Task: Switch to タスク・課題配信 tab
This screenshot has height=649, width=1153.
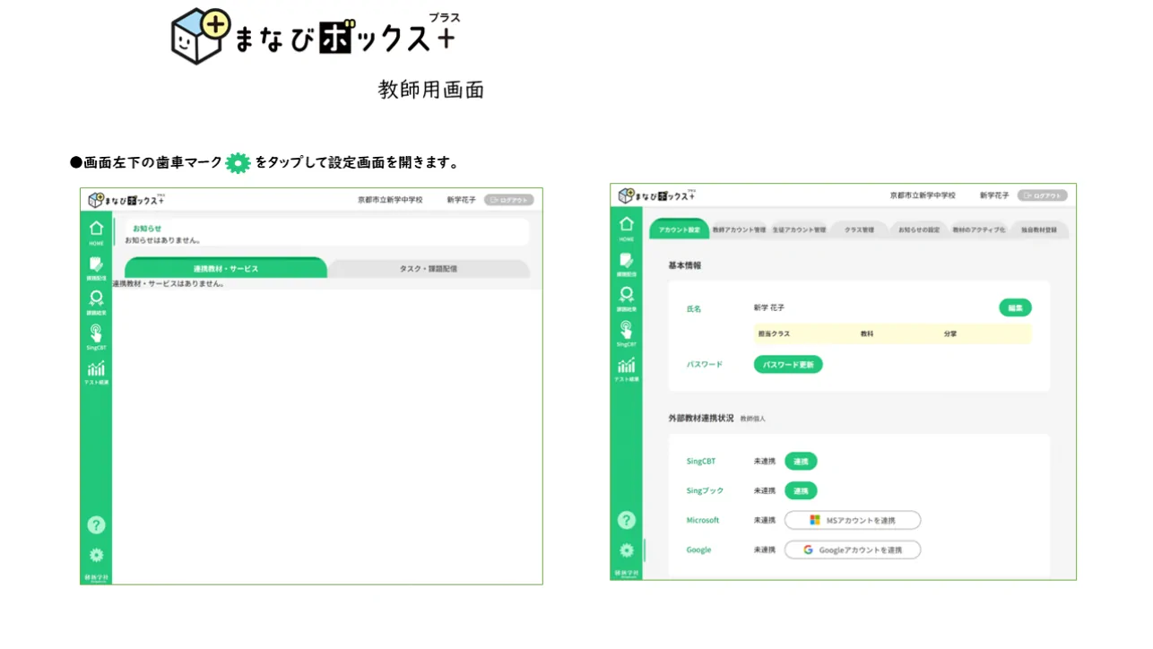Action: 428,269
